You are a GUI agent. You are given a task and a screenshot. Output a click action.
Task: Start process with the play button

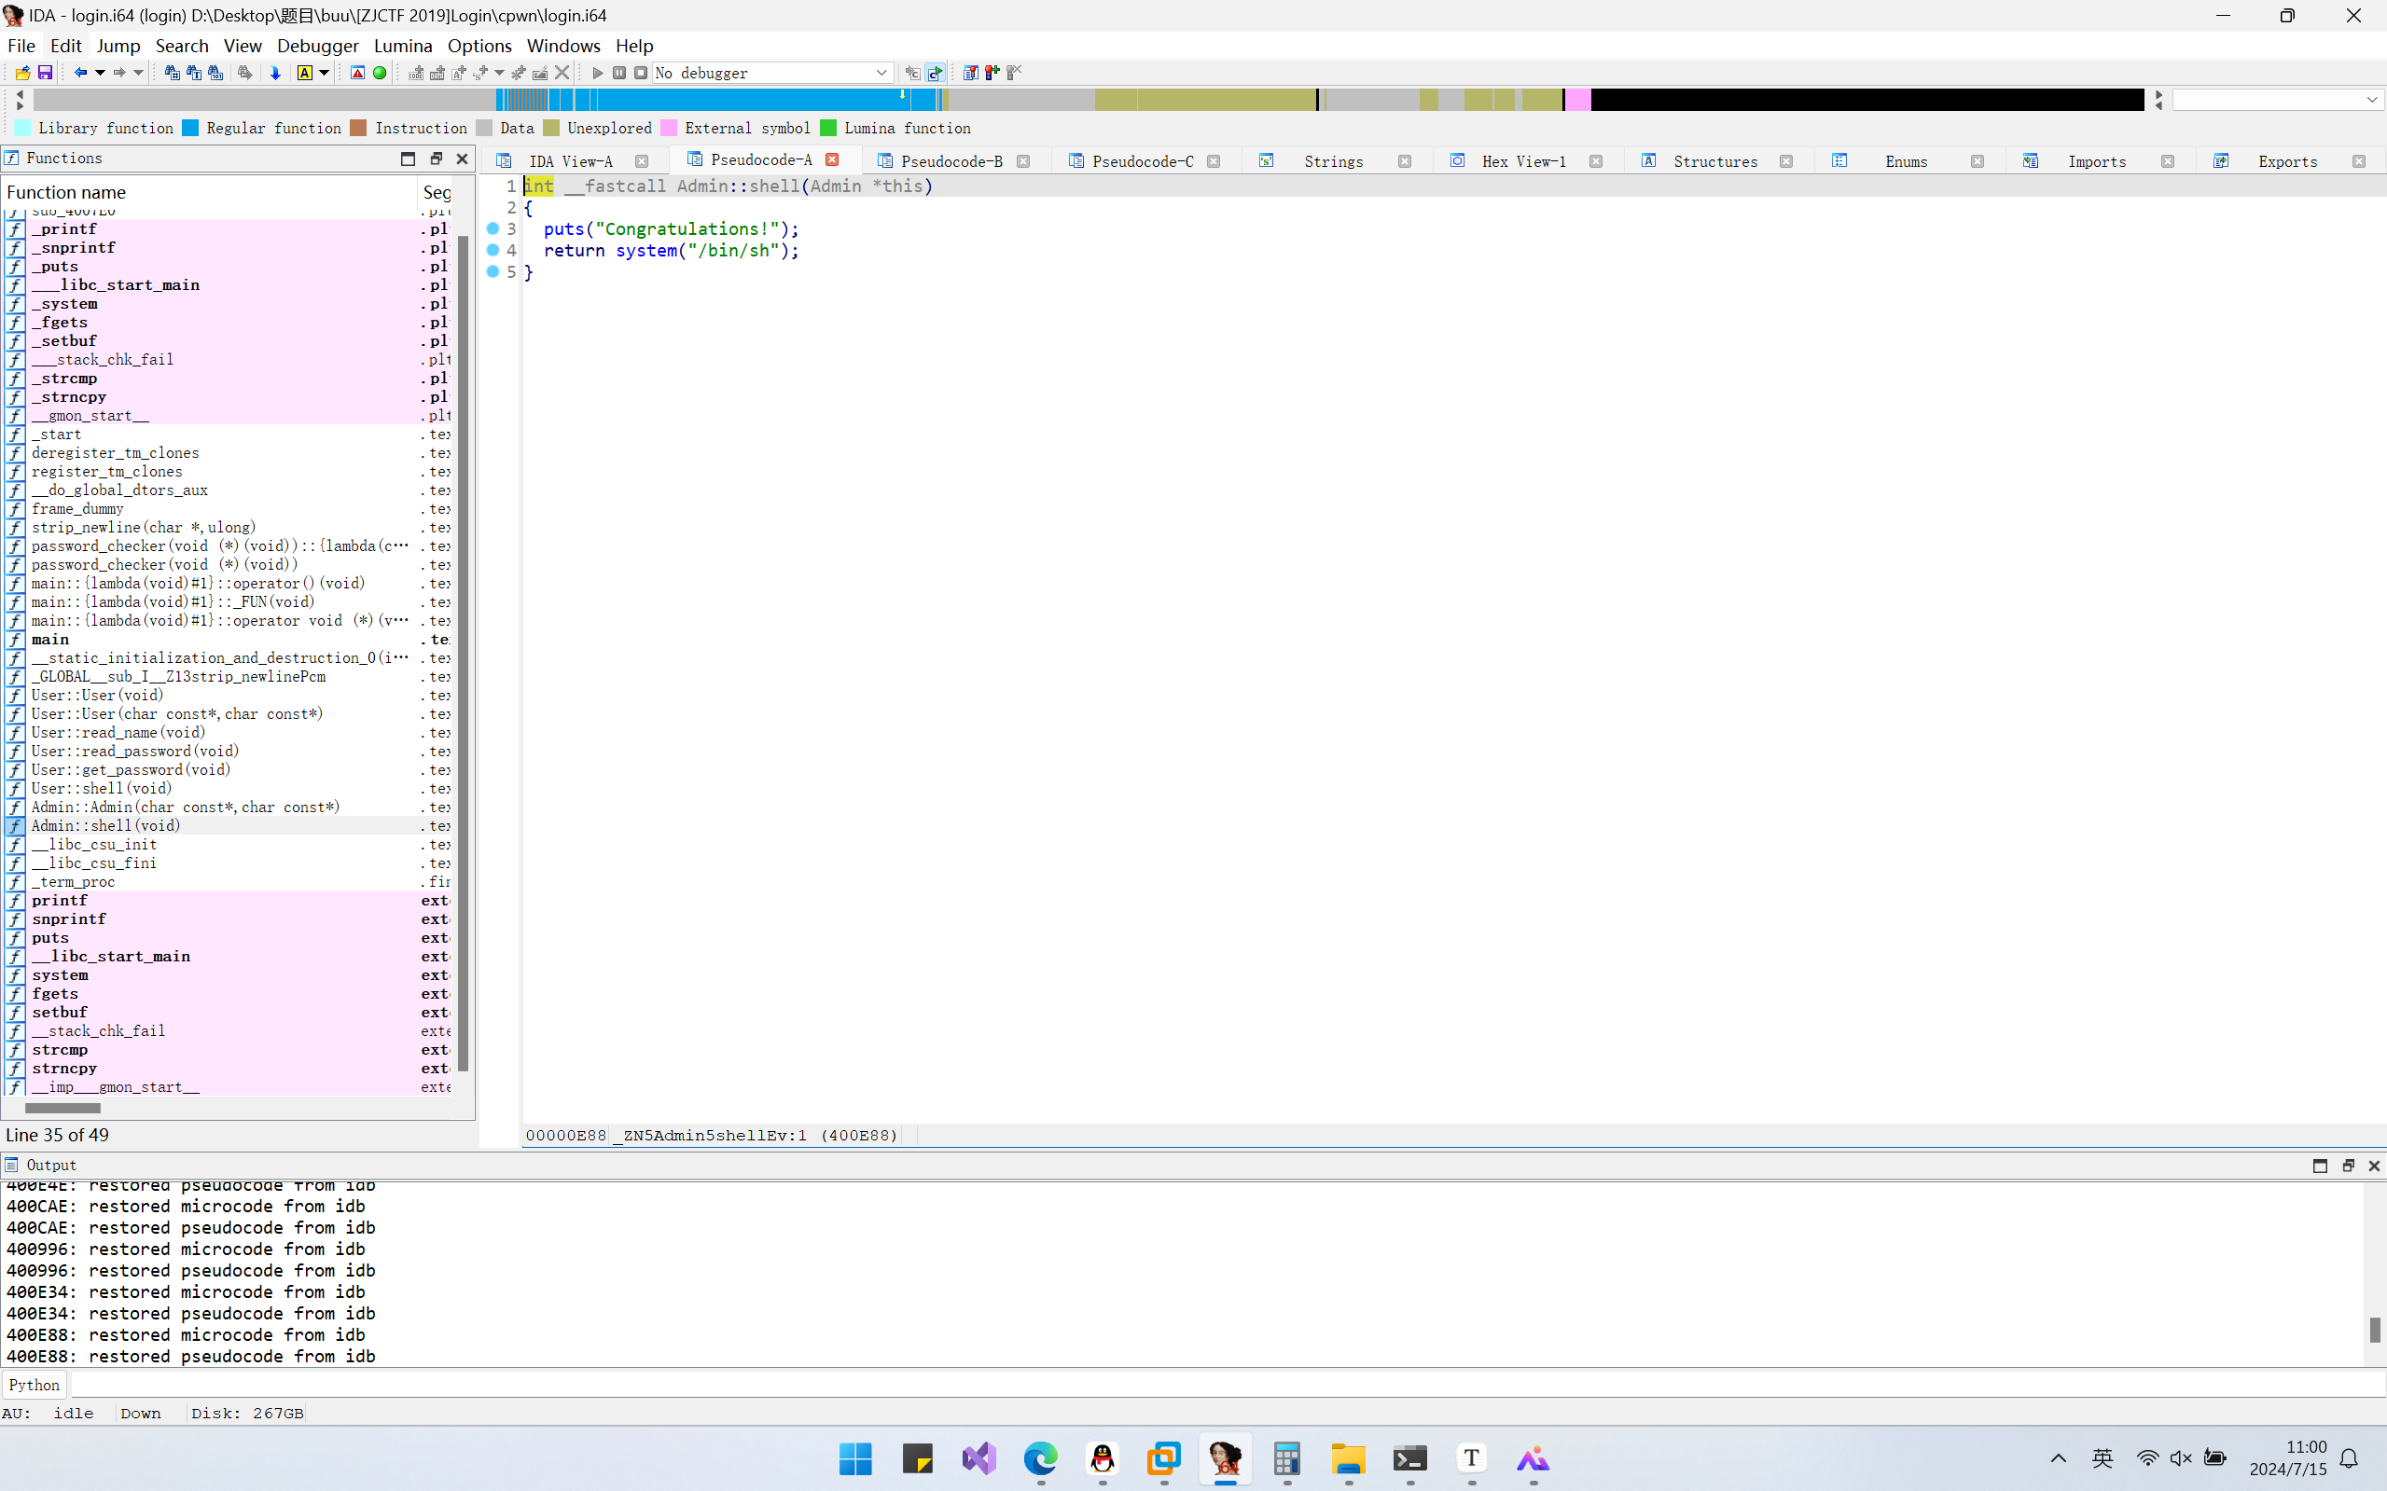click(598, 73)
